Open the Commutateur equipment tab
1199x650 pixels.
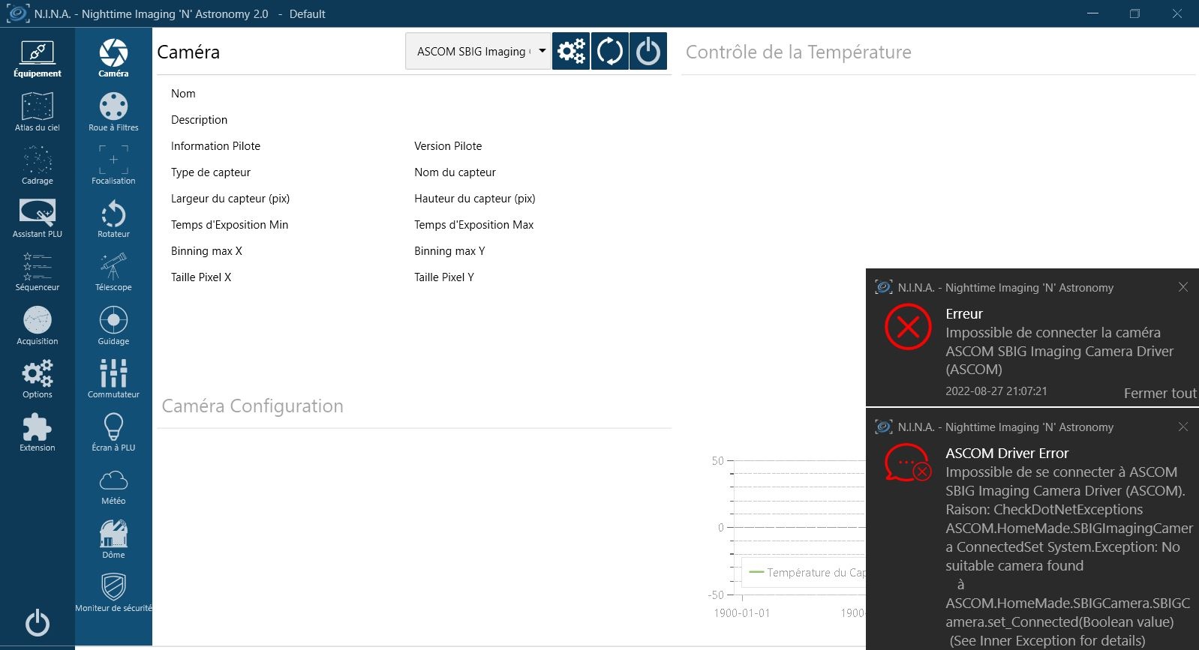(113, 379)
